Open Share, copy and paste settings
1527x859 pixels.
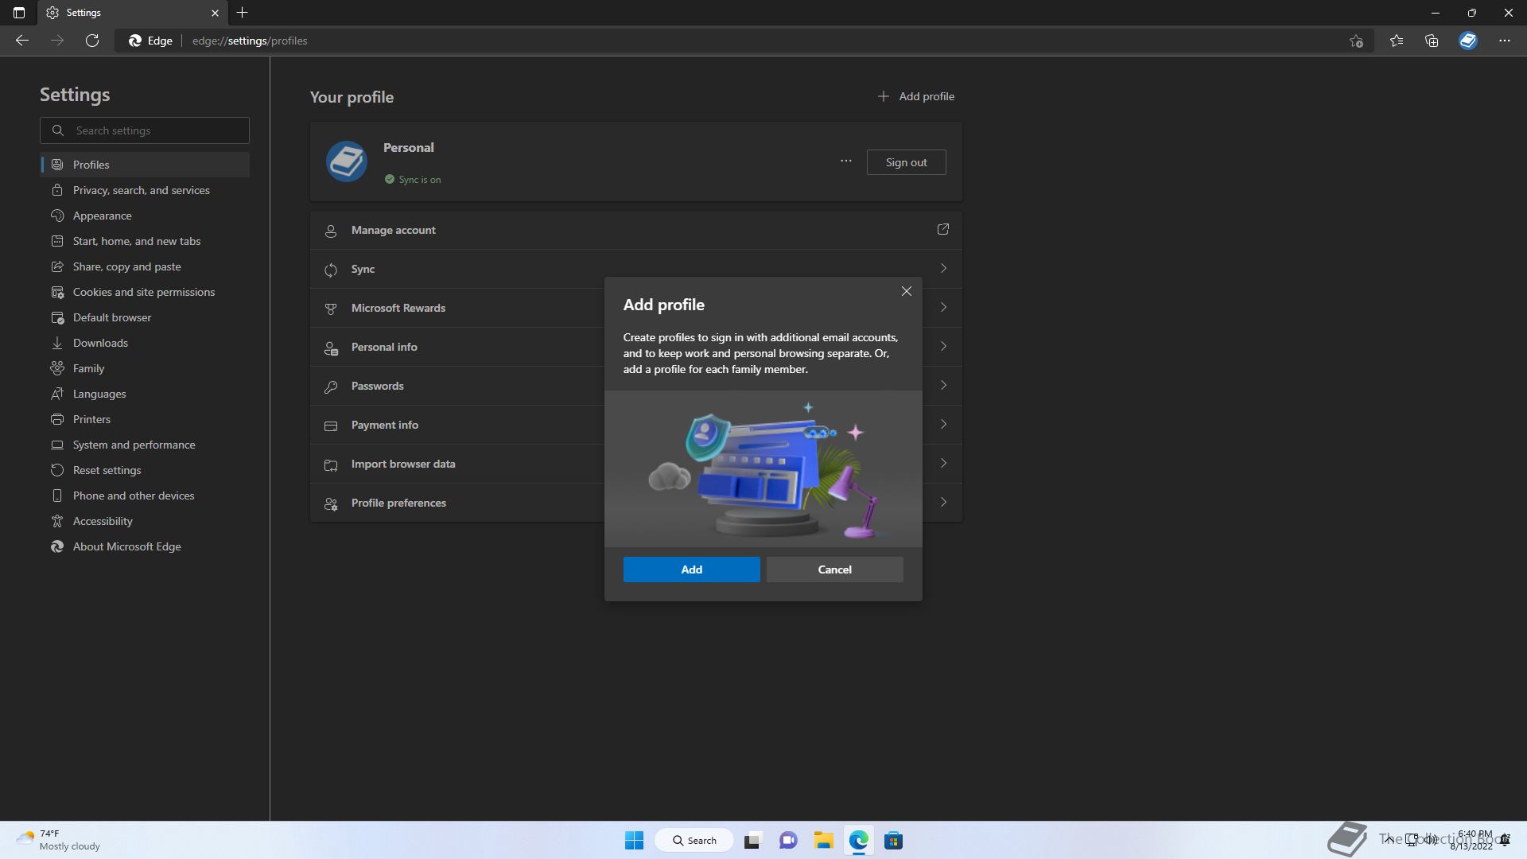coord(145,266)
